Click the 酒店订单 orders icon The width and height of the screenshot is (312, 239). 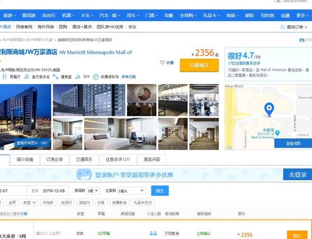click(x=283, y=27)
